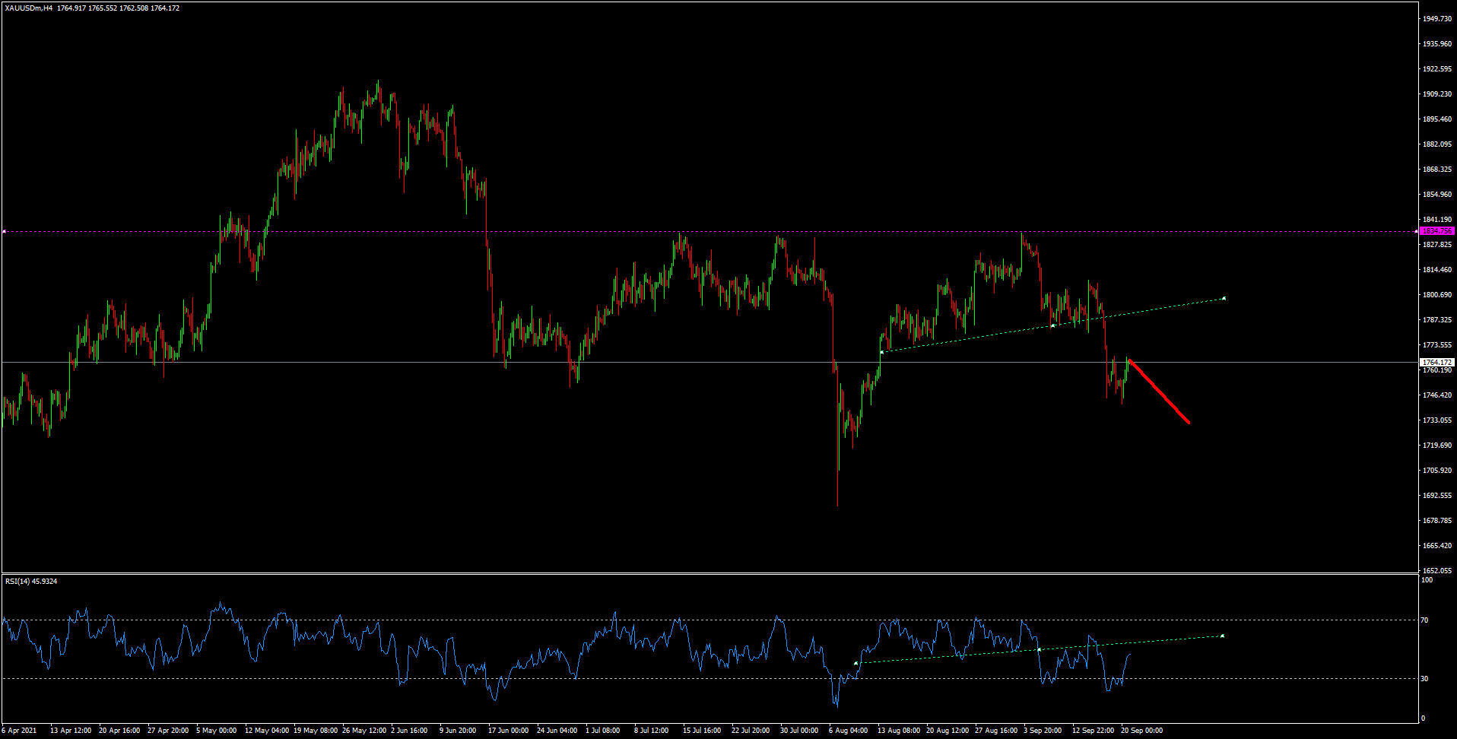The width and height of the screenshot is (1457, 739).
Task: Click the RSI scale value 70
Action: point(1425,620)
